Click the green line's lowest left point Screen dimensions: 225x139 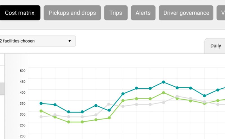pyautogui.click(x=68, y=122)
